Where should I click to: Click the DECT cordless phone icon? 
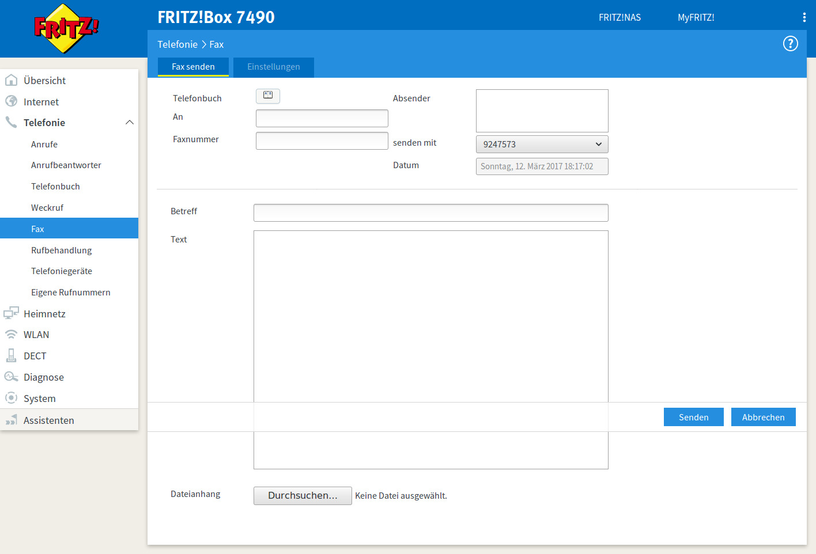pos(11,355)
